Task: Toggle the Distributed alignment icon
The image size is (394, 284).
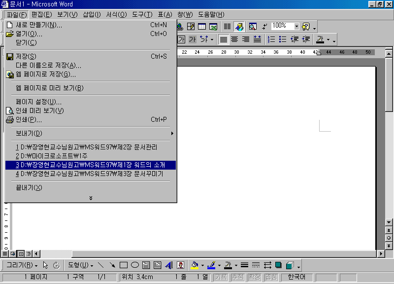Action: pos(257,39)
